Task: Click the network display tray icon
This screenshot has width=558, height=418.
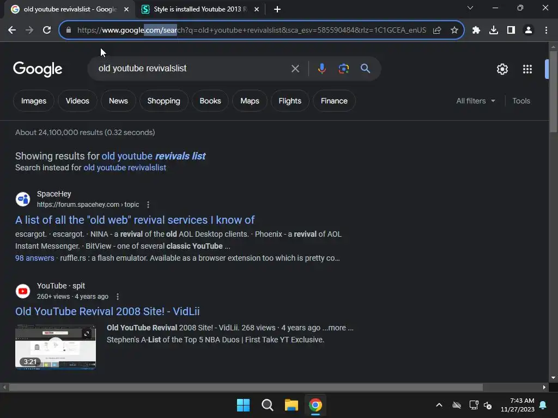Action: [474, 405]
